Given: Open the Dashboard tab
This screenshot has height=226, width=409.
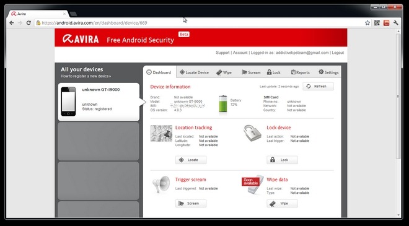Looking at the screenshot, I should click(159, 72).
